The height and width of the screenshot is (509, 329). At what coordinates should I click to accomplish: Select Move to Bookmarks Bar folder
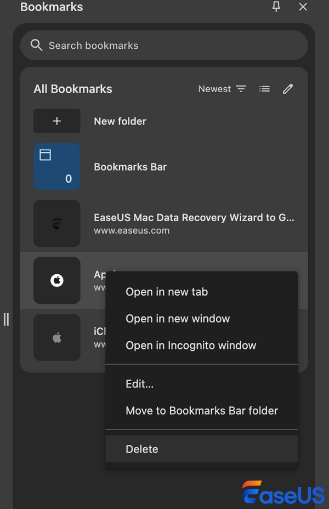pyautogui.click(x=202, y=411)
